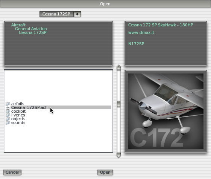This screenshot has width=211, height=179.
Task: Click the dropdown up-down arrow button
Action: 77,14
